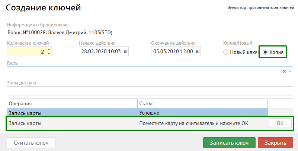The height and width of the screenshot is (151, 298).
Task: Click the green Записать ключ button
Action: [x=229, y=143]
